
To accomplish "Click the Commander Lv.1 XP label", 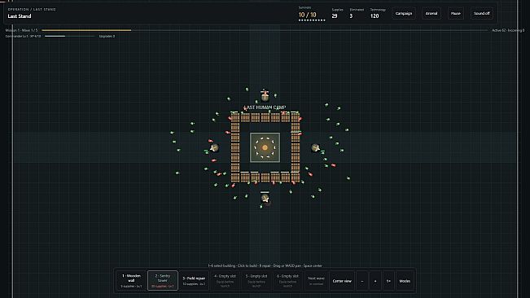I will click(x=23, y=36).
